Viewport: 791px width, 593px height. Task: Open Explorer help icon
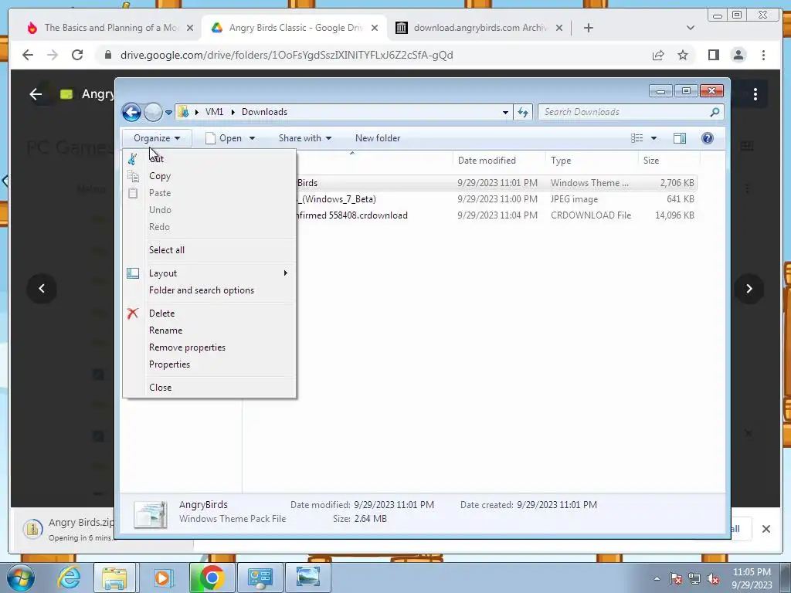pos(708,138)
